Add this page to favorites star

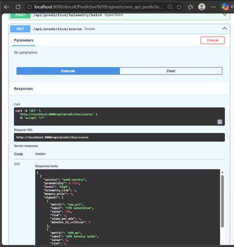pyautogui.click(x=179, y=7)
